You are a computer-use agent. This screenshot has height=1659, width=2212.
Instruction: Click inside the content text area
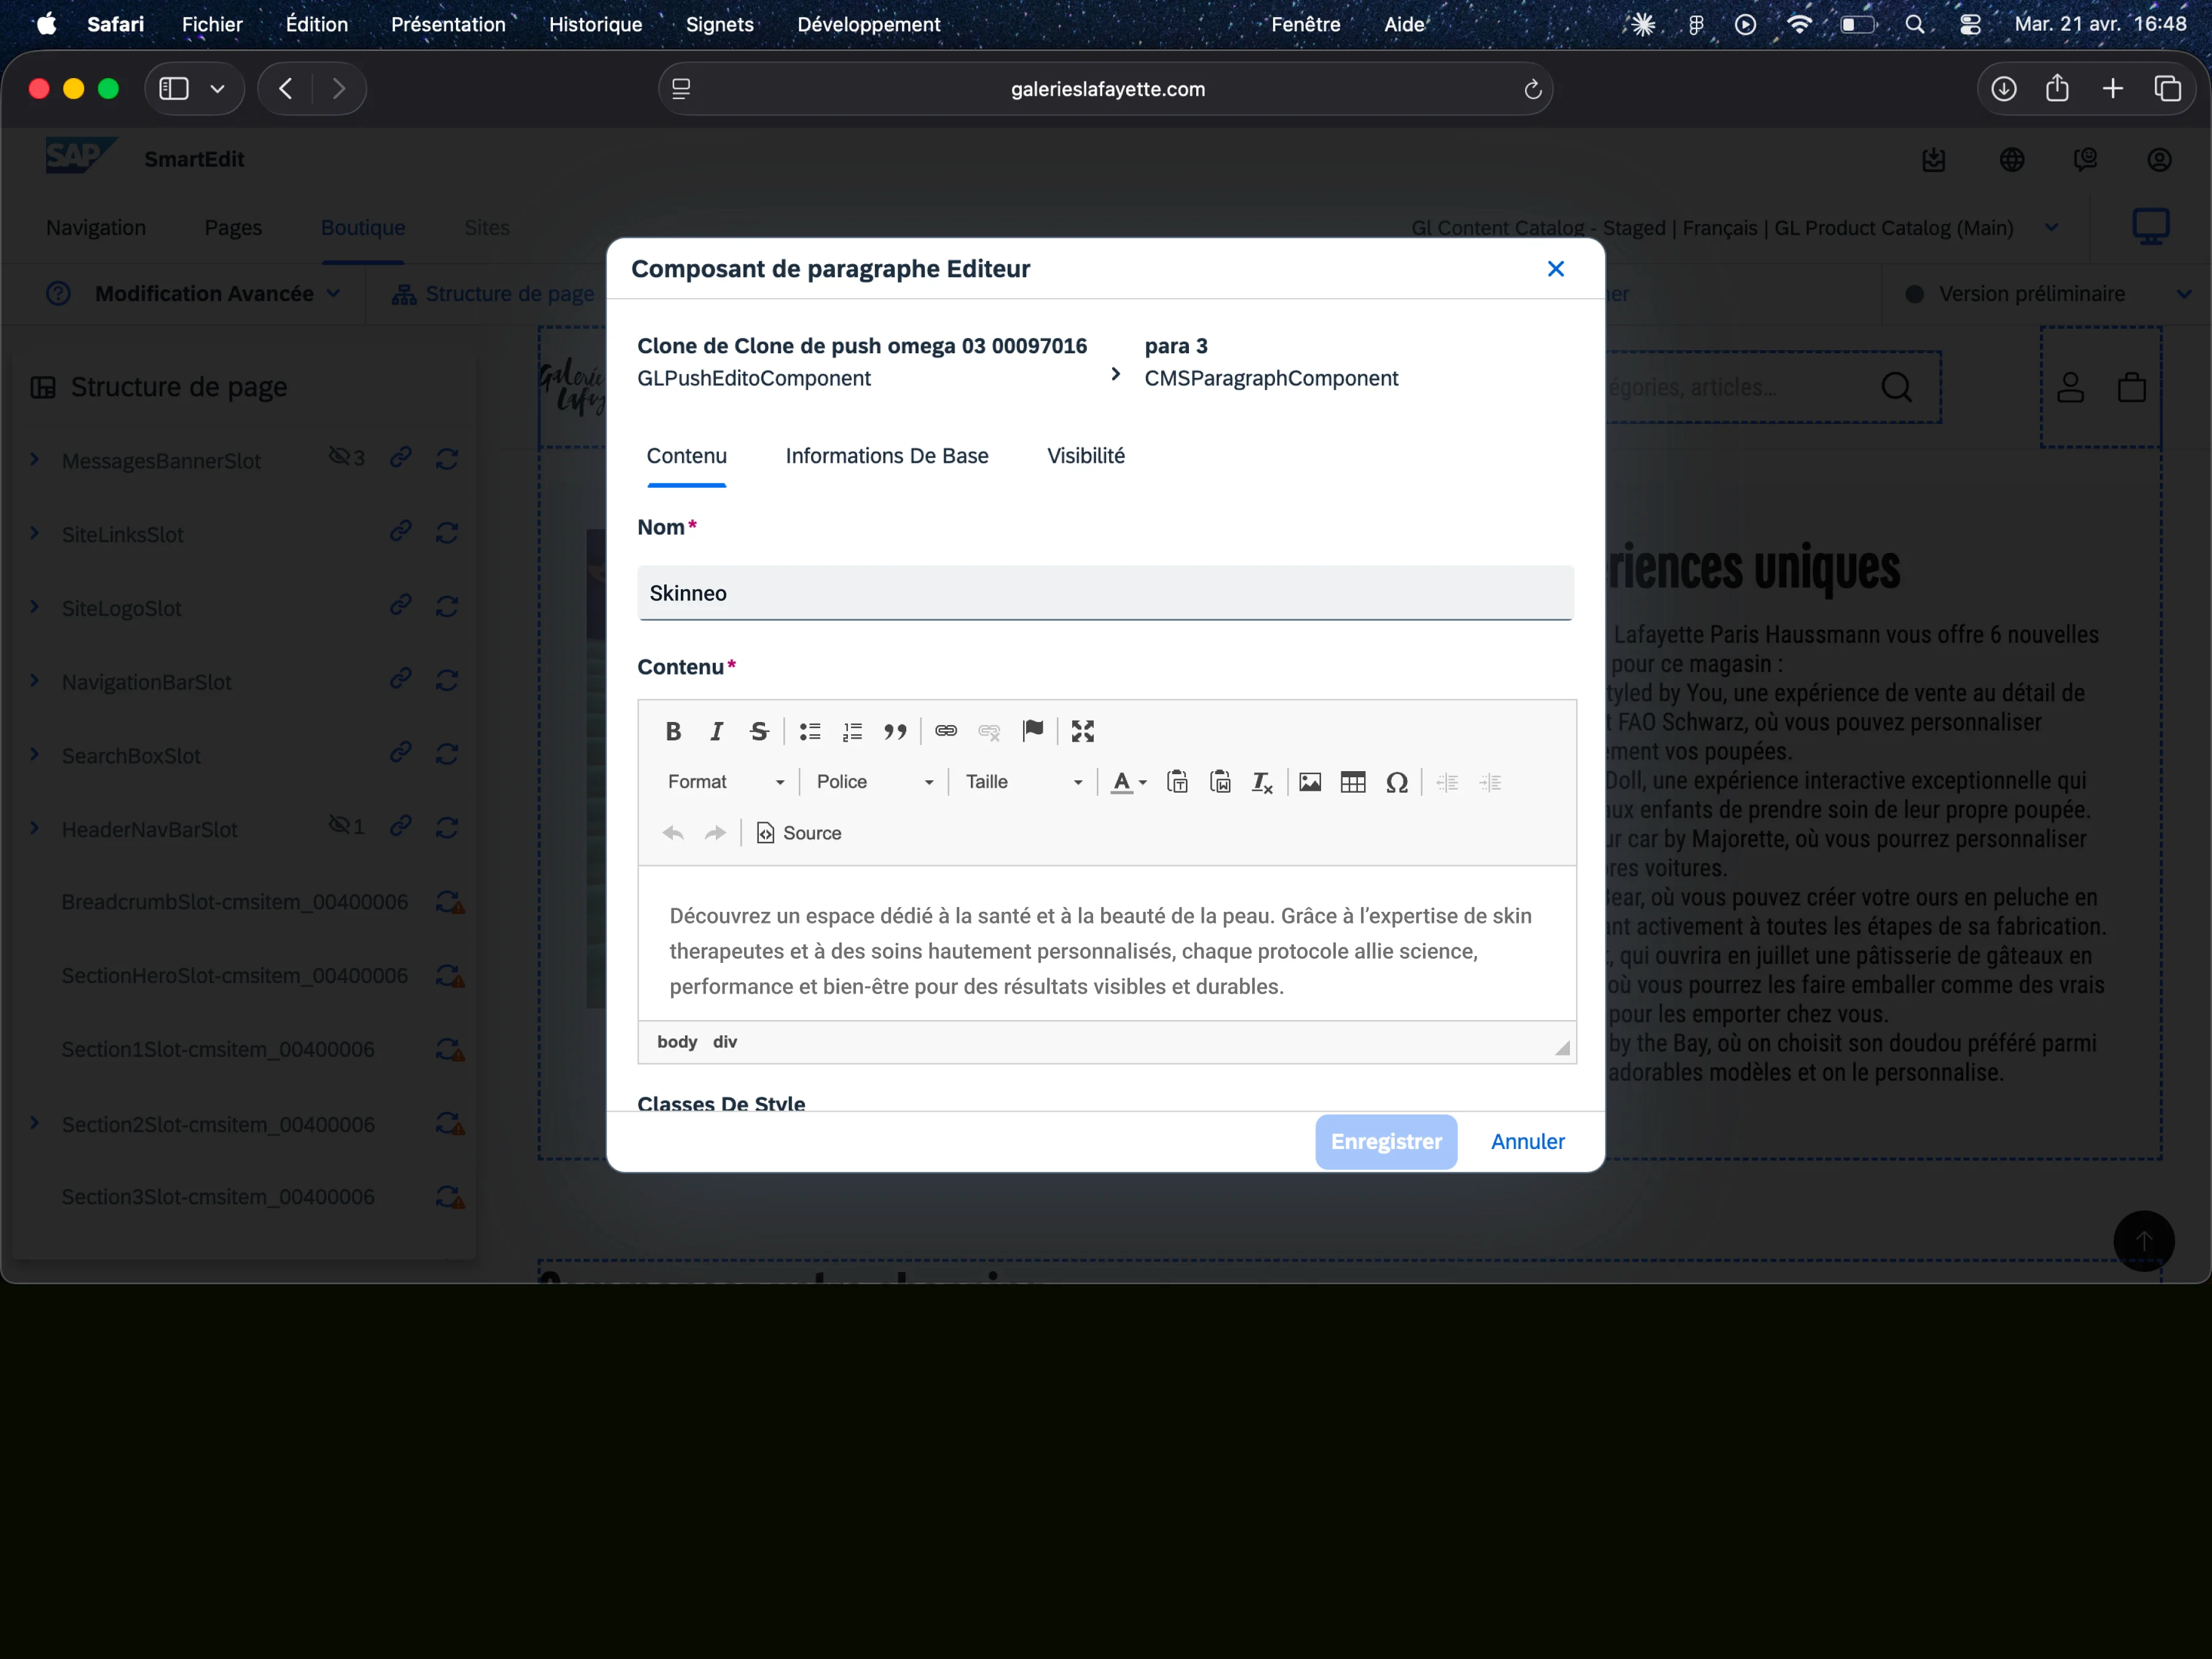(1107, 944)
